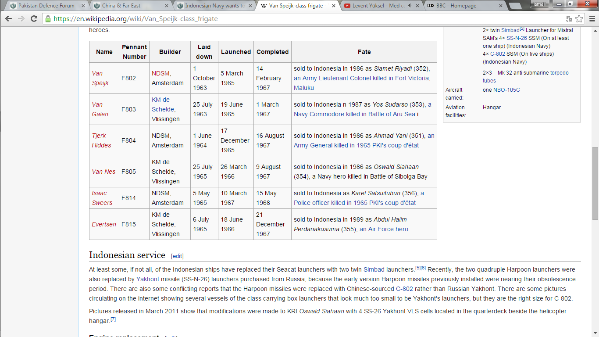Go back with the browser Back arrow
Image resolution: width=599 pixels, height=337 pixels.
[9, 19]
